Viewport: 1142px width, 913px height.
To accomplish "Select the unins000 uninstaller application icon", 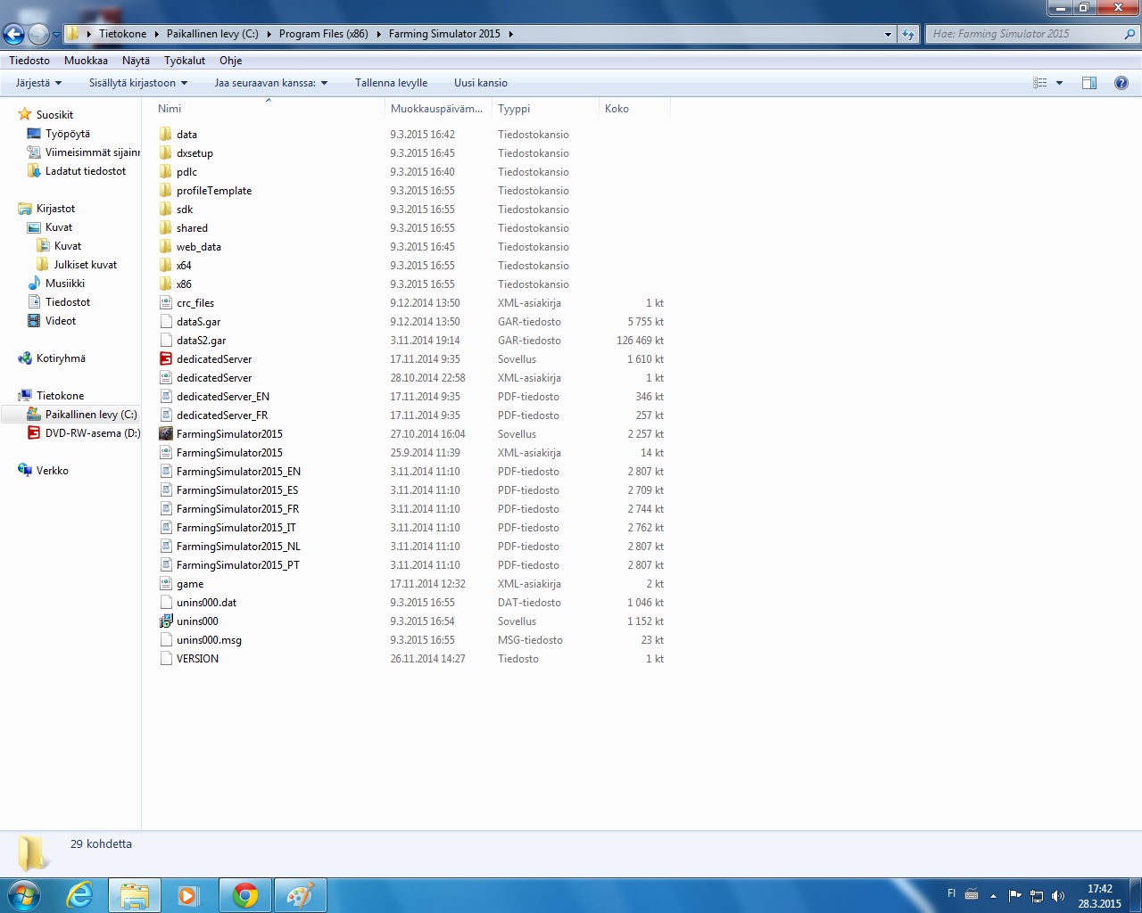I will (x=165, y=621).
